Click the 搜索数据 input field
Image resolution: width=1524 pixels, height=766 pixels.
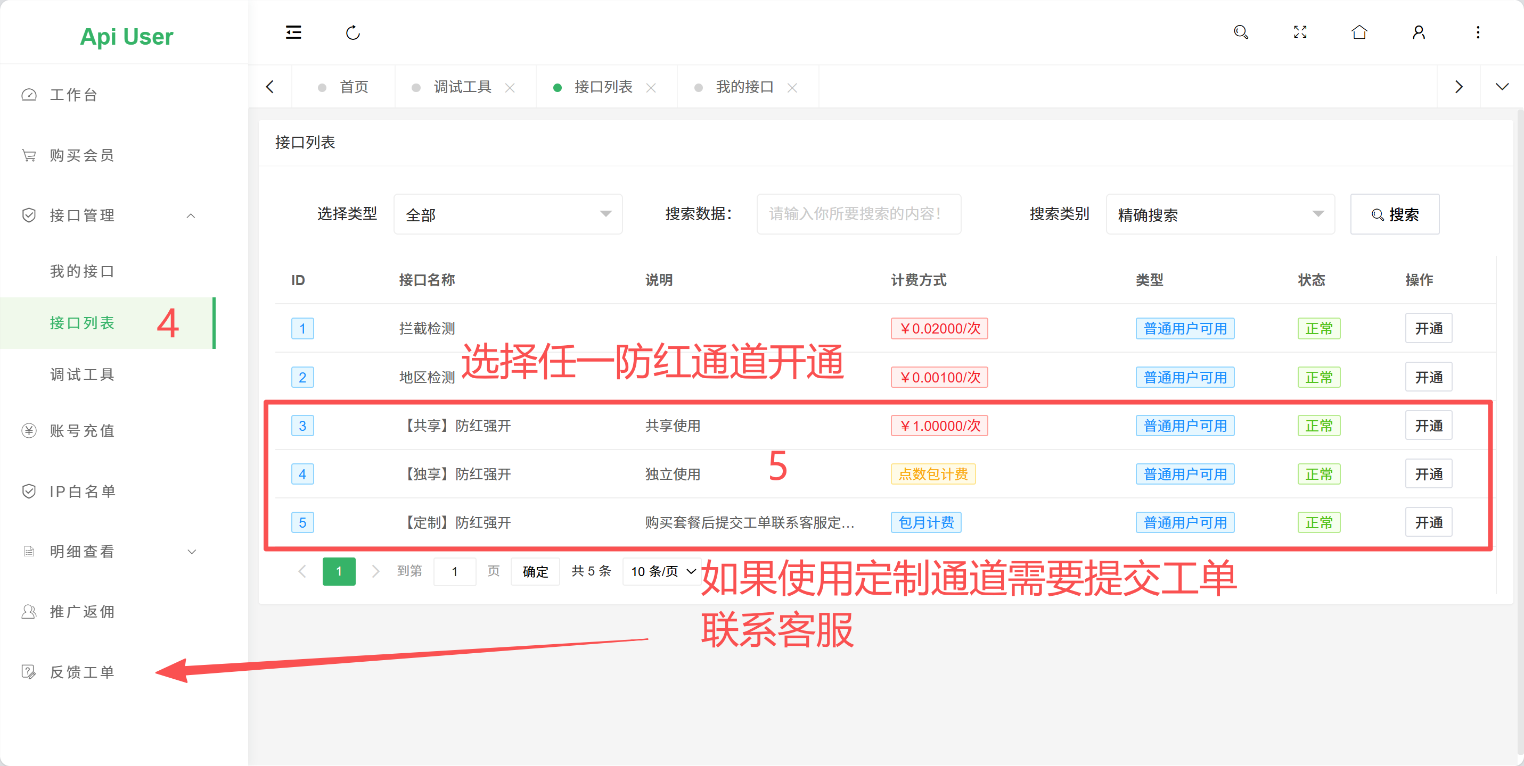click(x=858, y=214)
